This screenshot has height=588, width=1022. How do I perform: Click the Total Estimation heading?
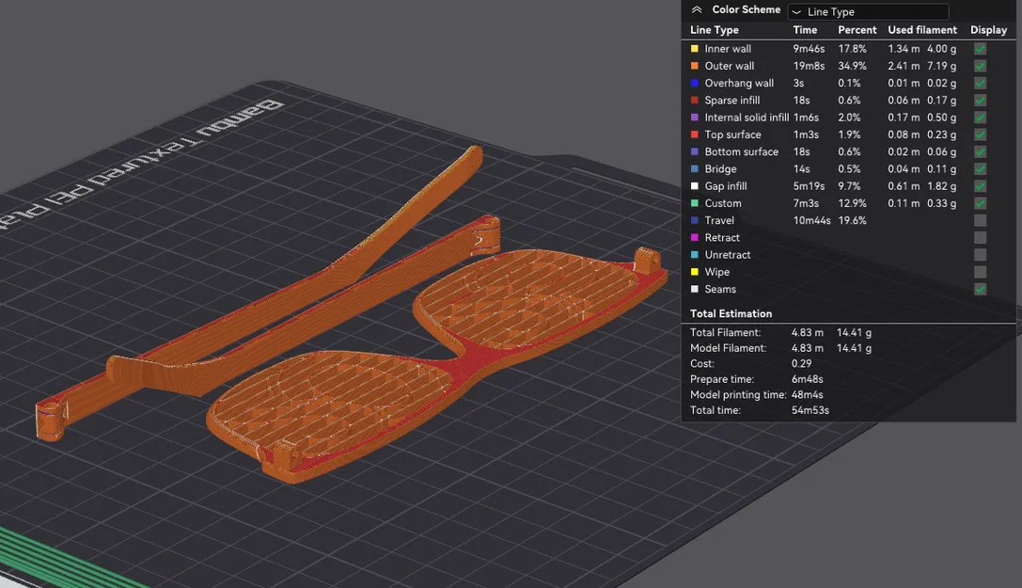tap(731, 313)
